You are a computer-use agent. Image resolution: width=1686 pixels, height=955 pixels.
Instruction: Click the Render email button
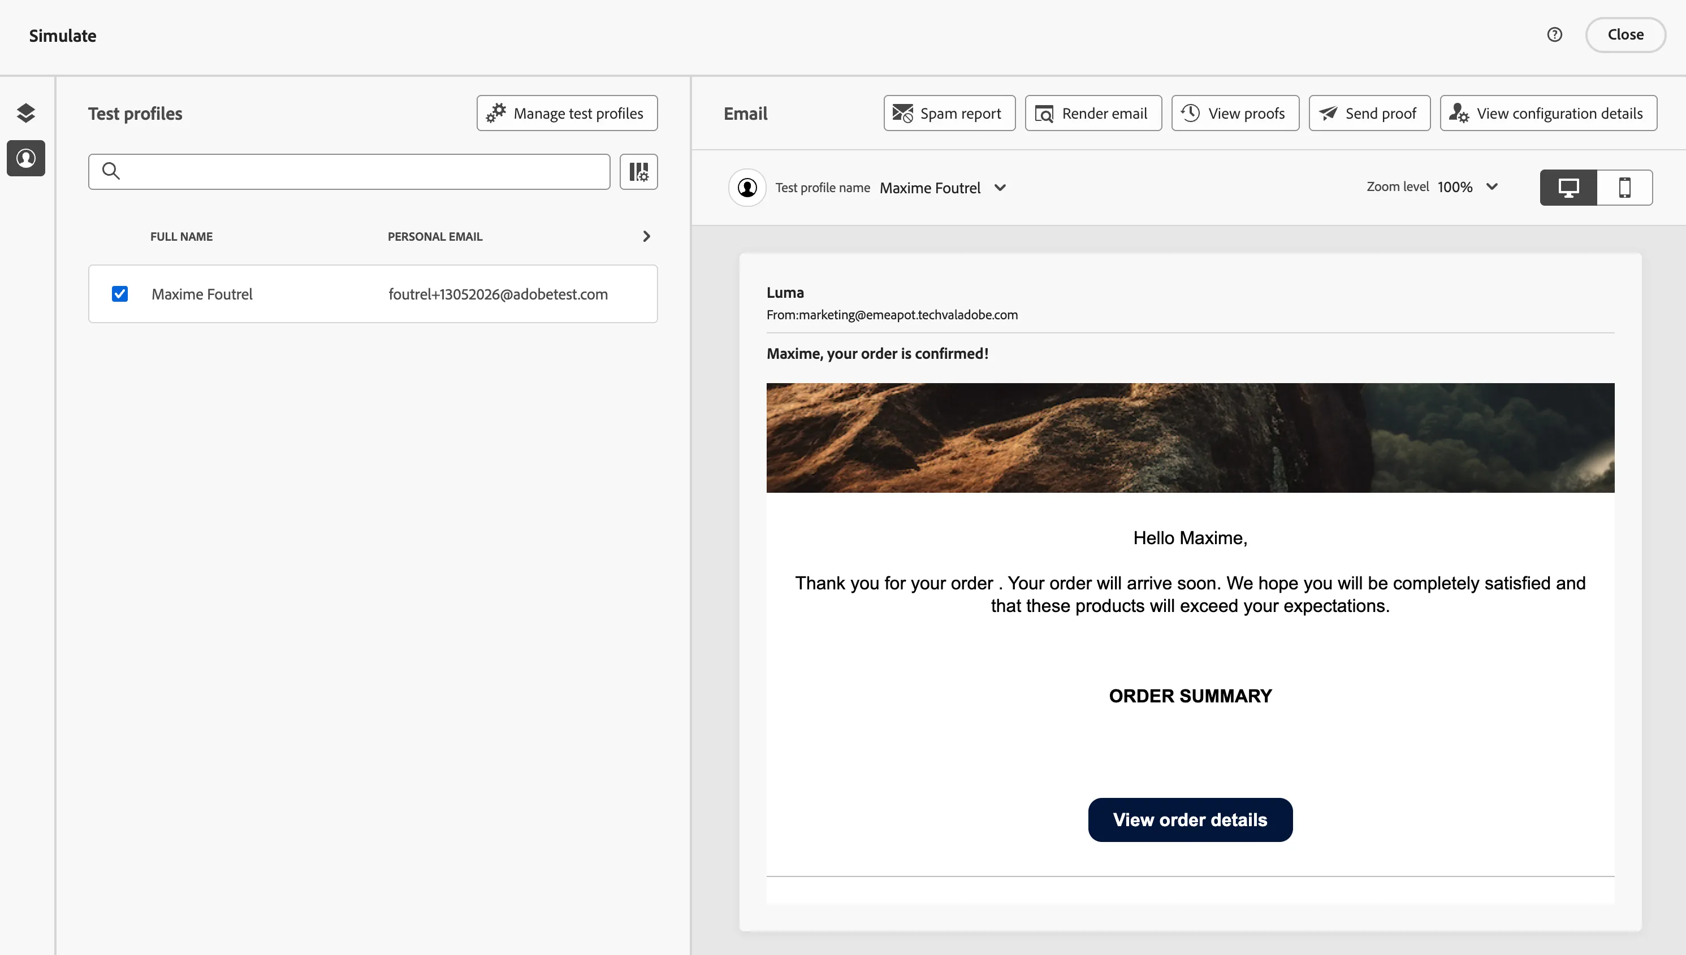tap(1093, 114)
